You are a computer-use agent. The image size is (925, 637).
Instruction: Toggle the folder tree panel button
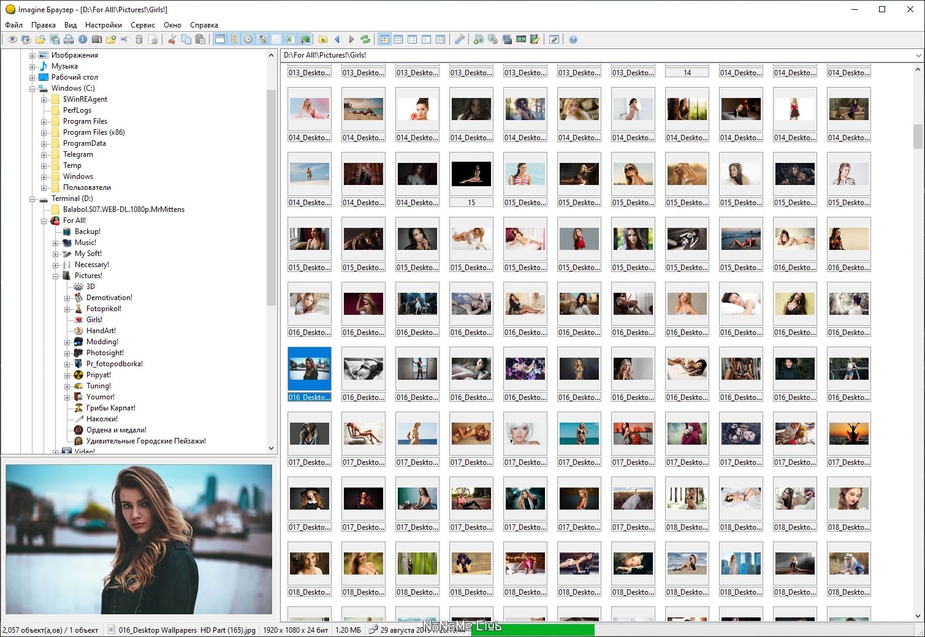(x=234, y=39)
